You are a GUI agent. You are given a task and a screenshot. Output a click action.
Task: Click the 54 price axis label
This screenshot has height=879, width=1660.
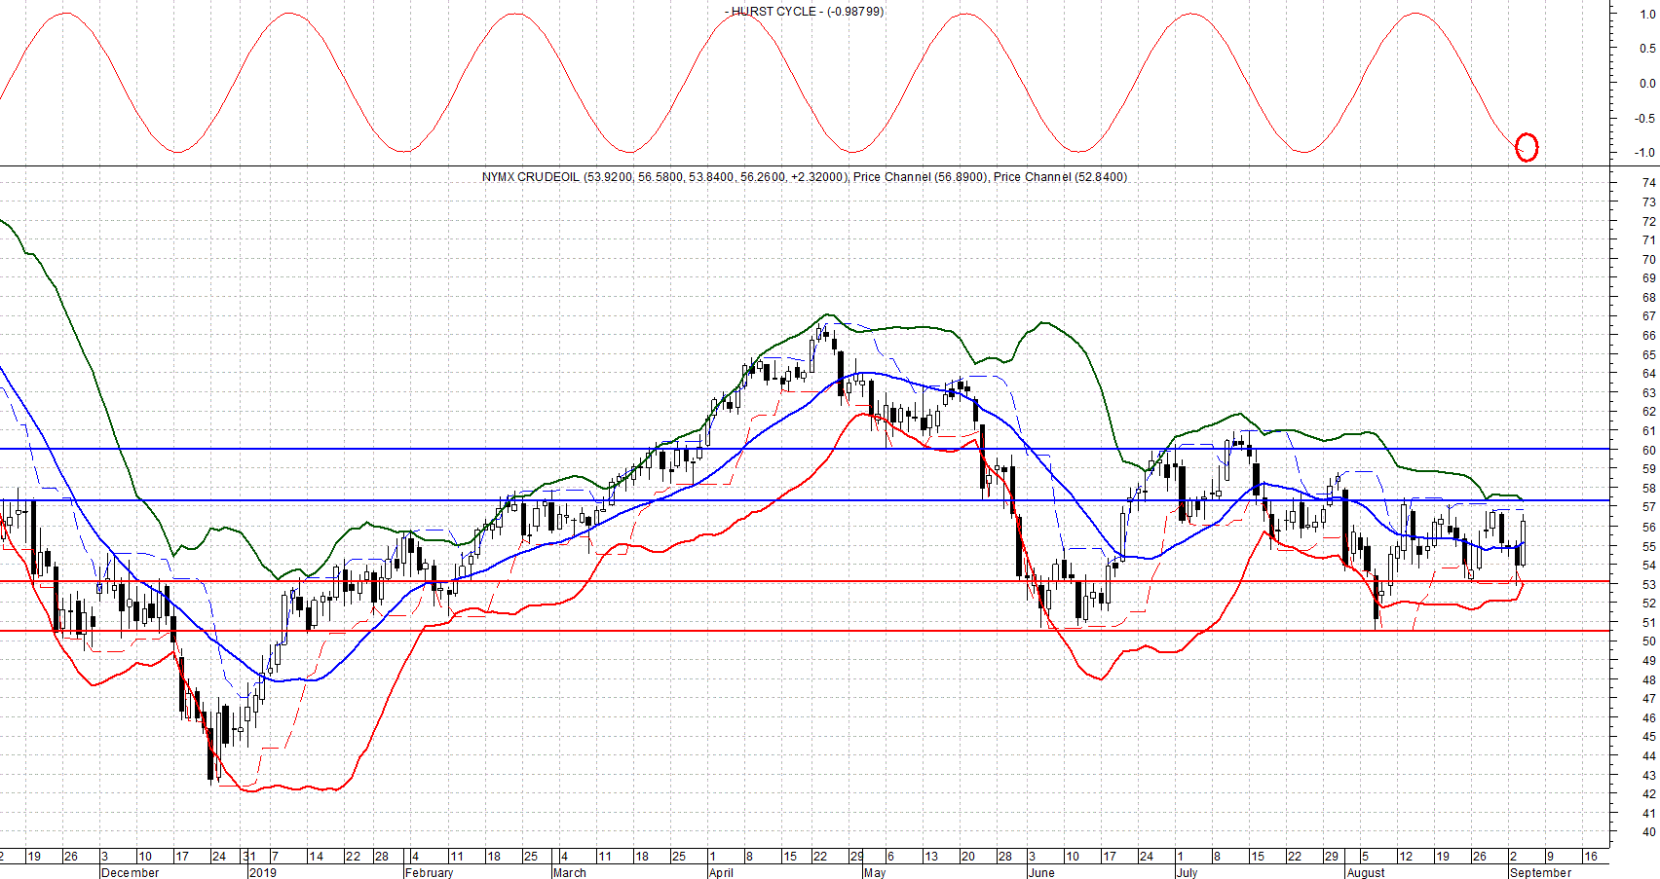(1649, 565)
